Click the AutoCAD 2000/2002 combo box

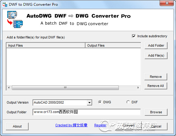tap(62, 102)
